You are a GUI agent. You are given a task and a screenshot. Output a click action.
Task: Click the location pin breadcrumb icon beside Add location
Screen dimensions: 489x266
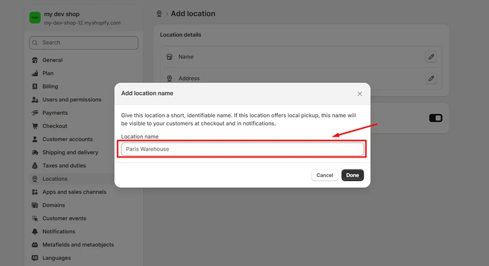point(159,13)
